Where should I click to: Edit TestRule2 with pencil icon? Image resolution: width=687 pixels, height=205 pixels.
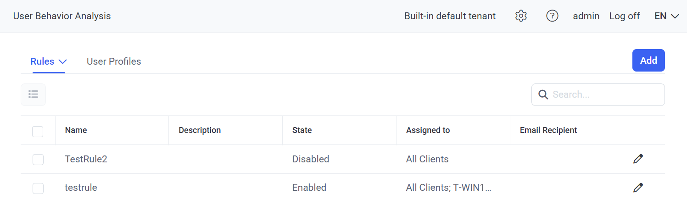pyautogui.click(x=638, y=159)
